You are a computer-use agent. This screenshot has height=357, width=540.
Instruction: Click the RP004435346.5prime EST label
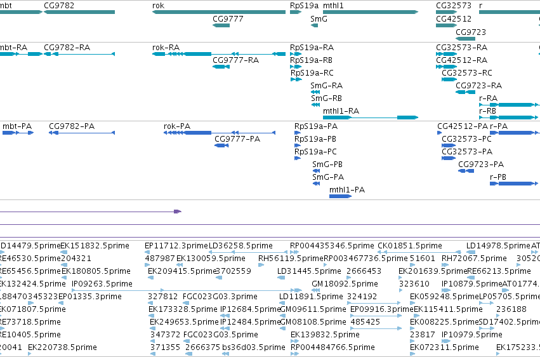[x=332, y=246]
